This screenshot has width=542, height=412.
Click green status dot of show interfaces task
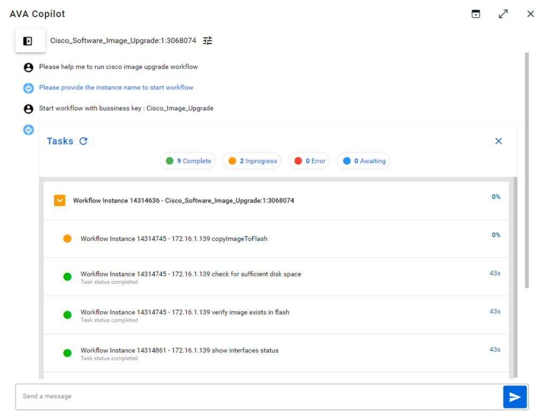point(67,353)
